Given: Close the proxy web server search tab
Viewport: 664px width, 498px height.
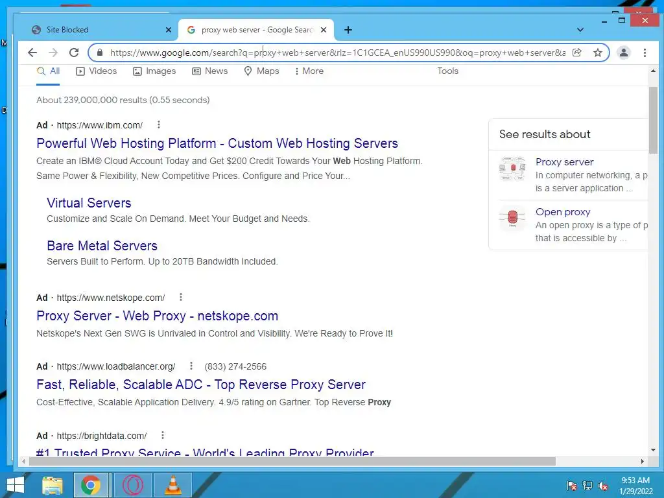Looking at the screenshot, I should (324, 30).
